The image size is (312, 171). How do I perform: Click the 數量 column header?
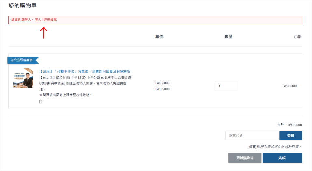[228, 37]
